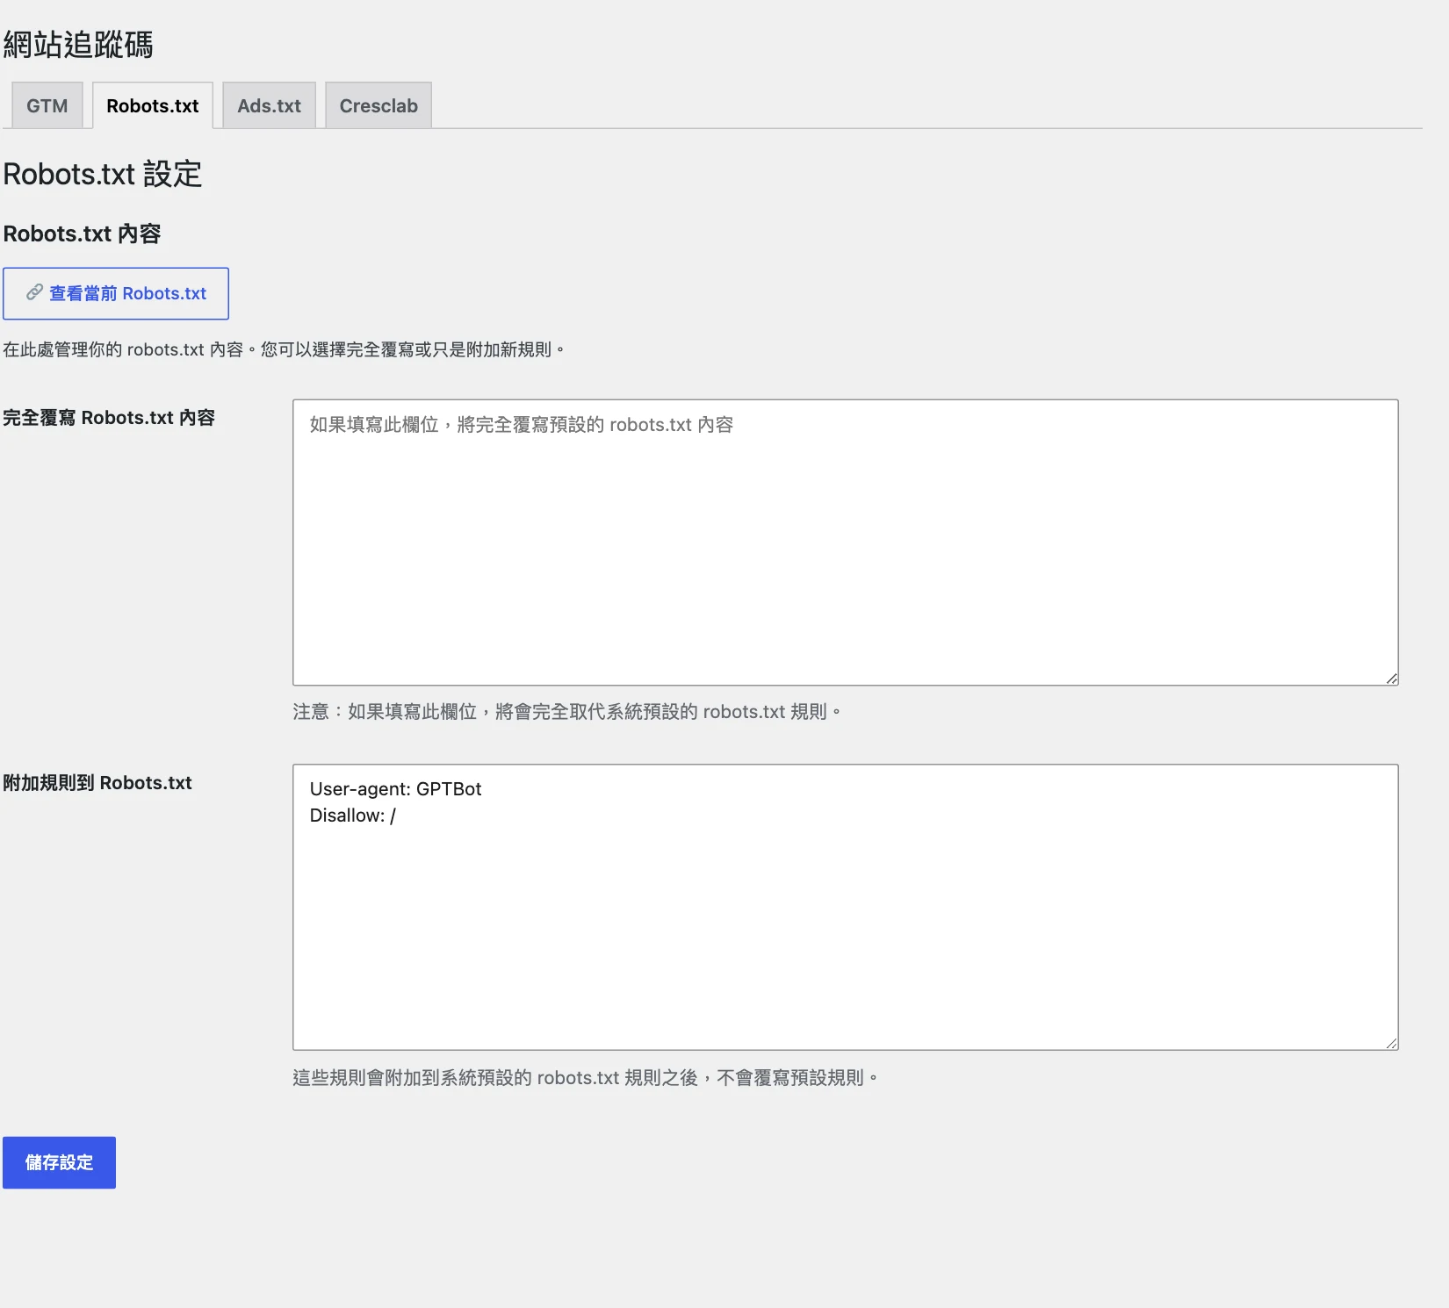Grab the resize handle of the append-rules textarea
The width and height of the screenshot is (1449, 1308).
[x=1391, y=1043]
